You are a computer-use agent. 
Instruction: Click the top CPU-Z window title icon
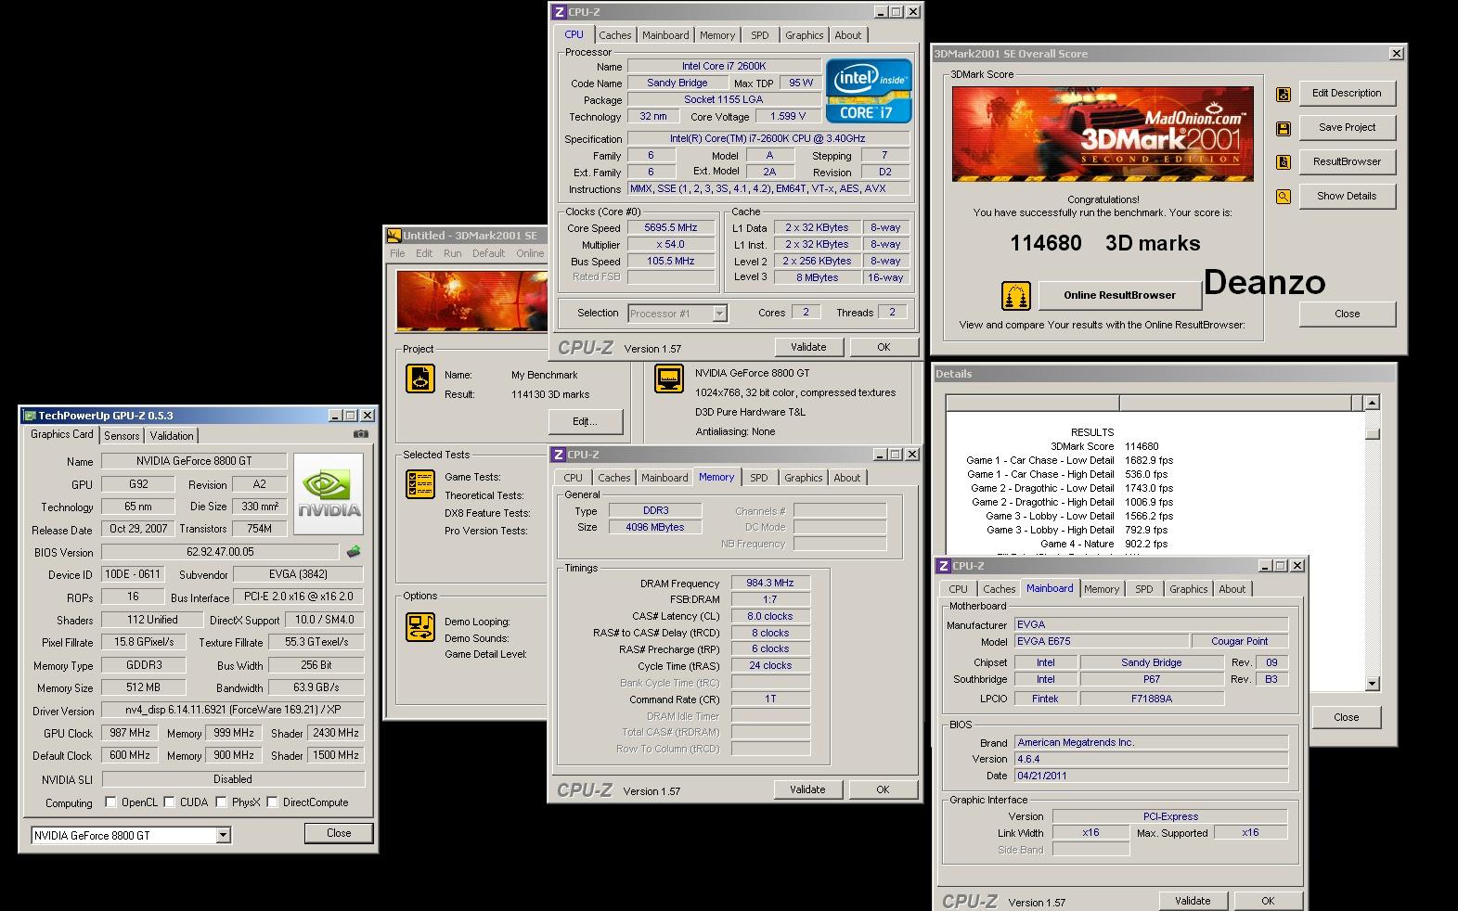click(x=559, y=12)
